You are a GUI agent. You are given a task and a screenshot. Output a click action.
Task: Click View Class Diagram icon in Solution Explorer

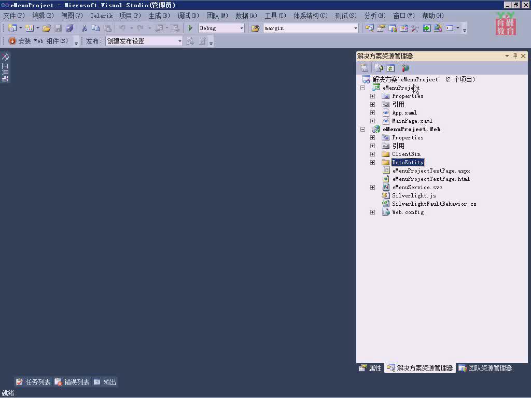405,68
